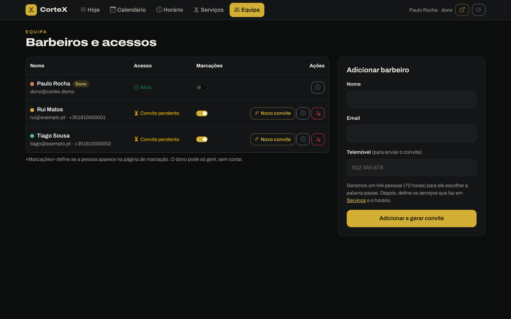The width and height of the screenshot is (511, 319).
Task: Click Paulo Rocha · dono user label
Action: (x=431, y=10)
